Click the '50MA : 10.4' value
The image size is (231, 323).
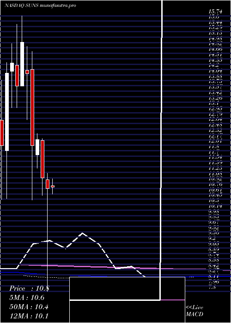coord(29,307)
